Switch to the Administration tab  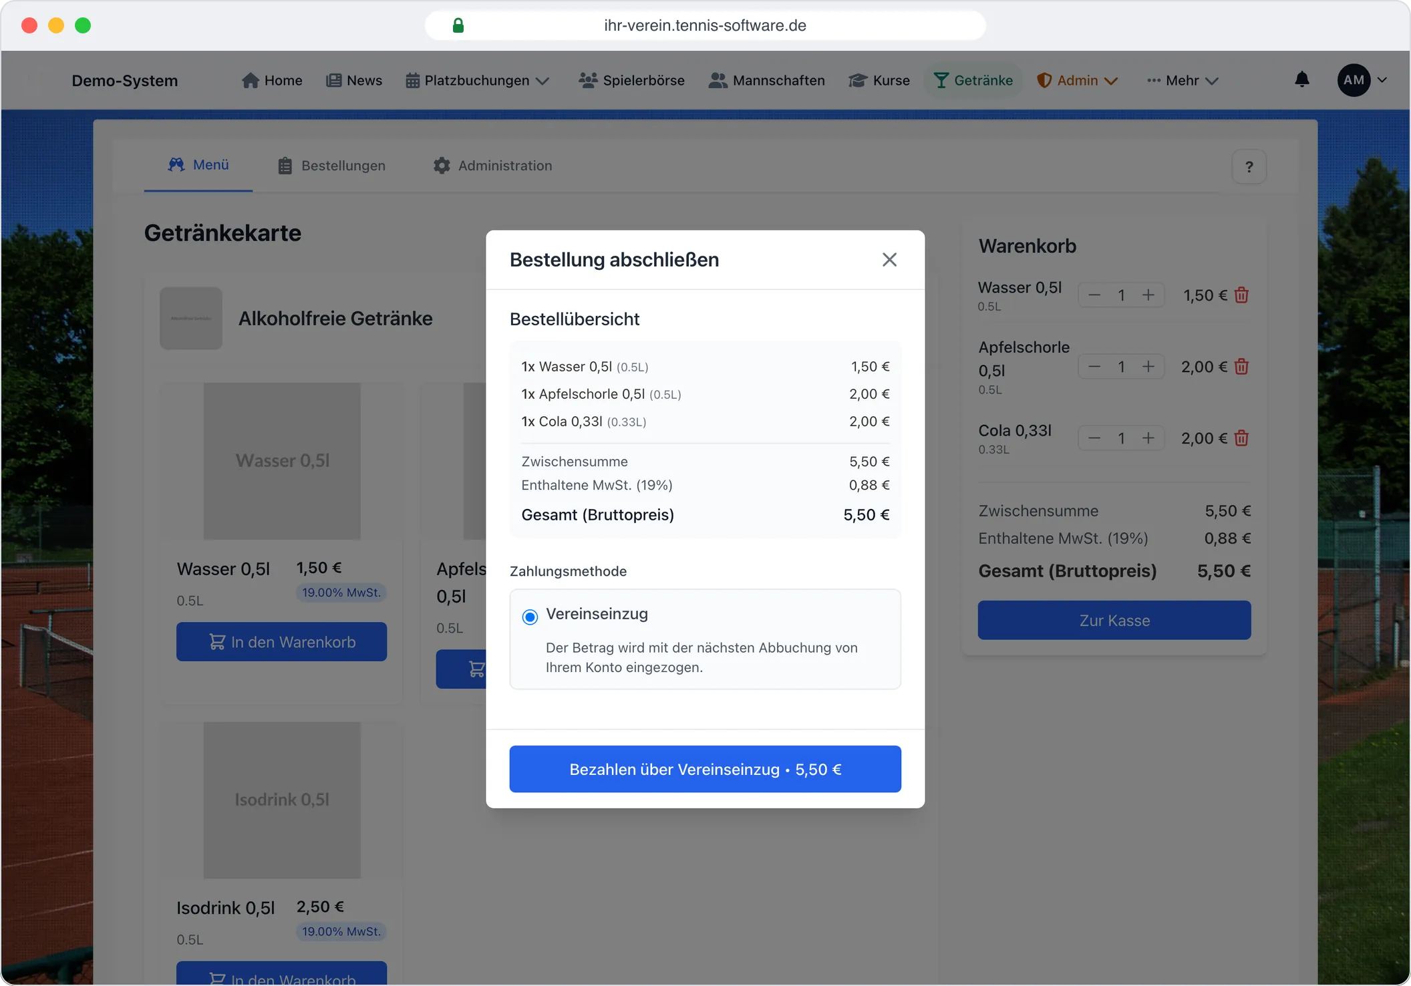tap(492, 166)
